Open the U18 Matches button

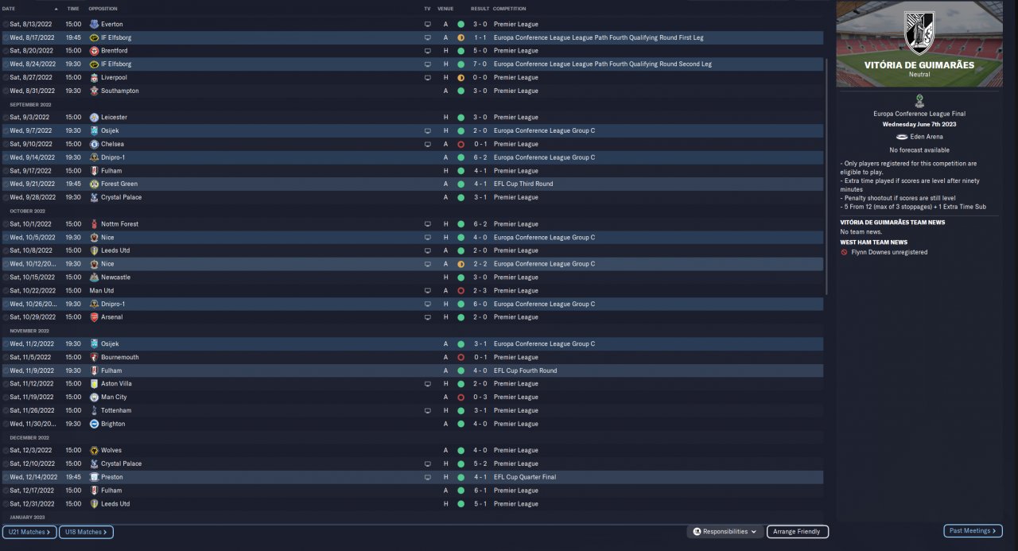click(86, 532)
